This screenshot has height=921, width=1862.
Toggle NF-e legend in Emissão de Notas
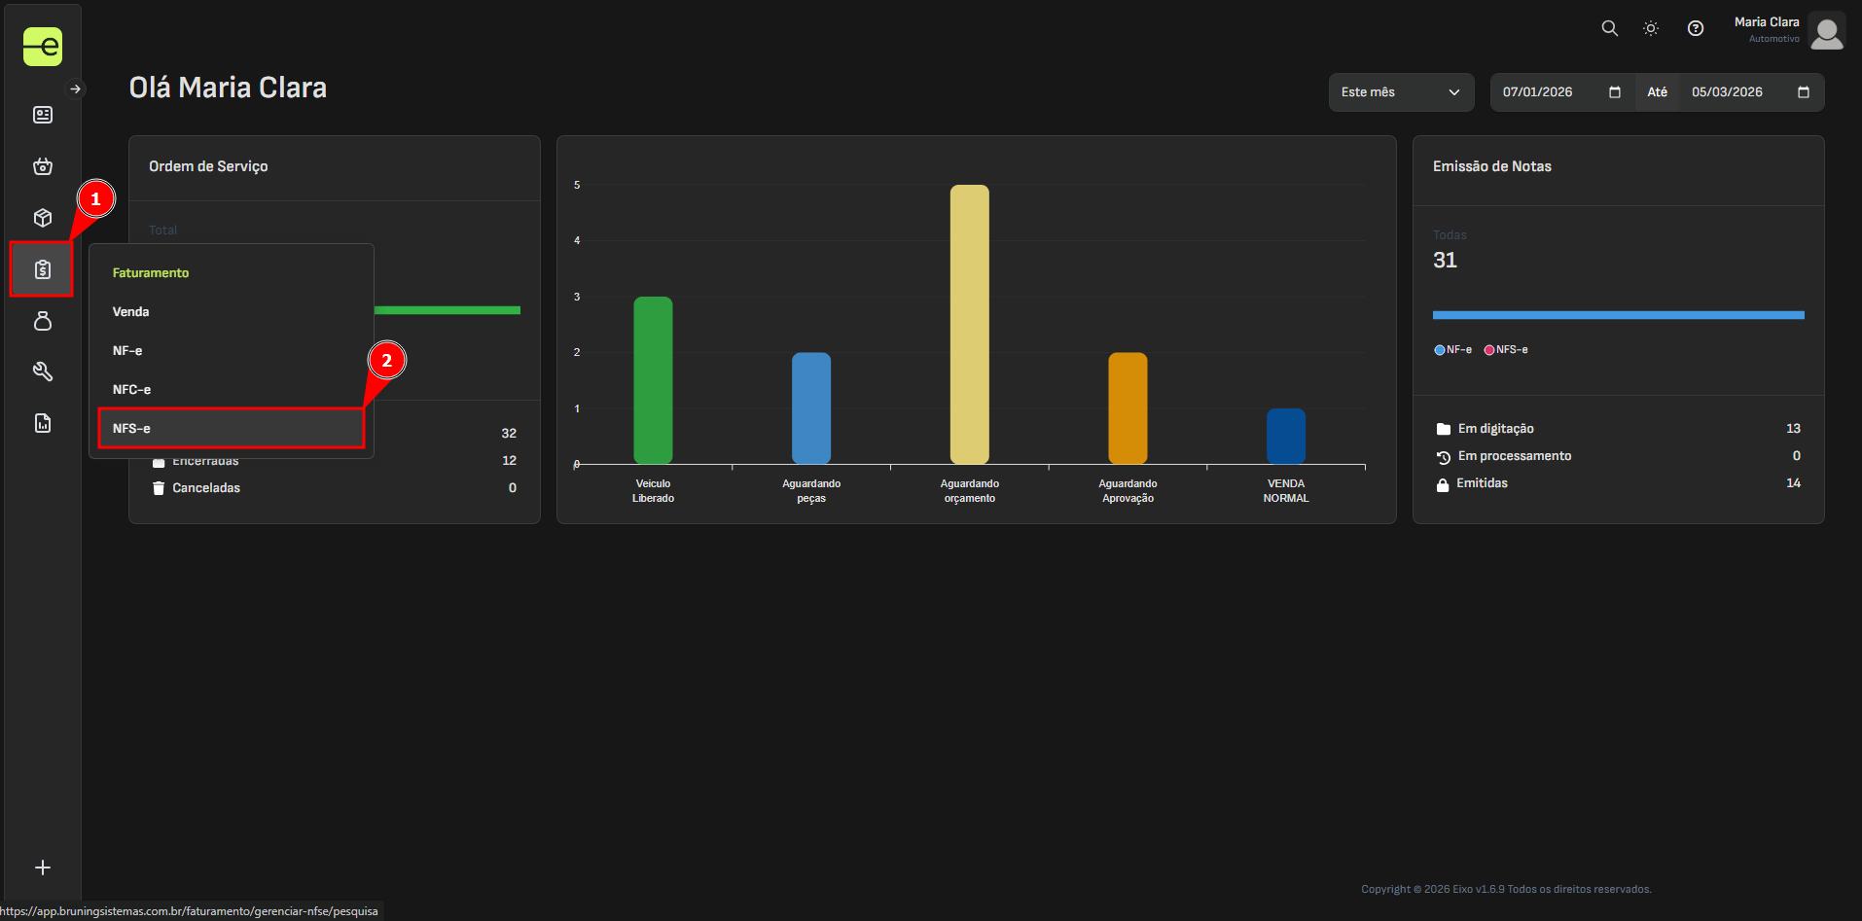[1452, 350]
